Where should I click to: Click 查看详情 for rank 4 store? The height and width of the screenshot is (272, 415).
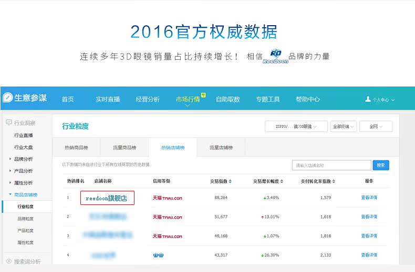369,255
